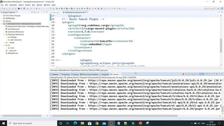Collapse fold marker at line 34 container
The width and height of the screenshot is (224, 126).
click(x=55, y=38)
